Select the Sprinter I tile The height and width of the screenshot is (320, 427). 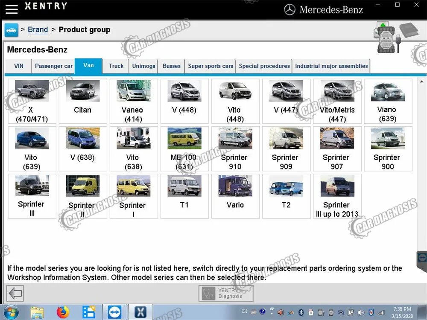point(133,196)
